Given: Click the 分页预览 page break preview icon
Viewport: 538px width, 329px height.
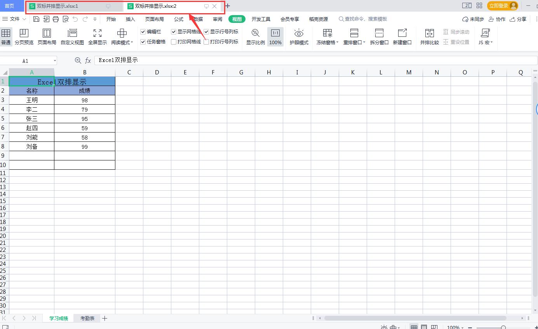Looking at the screenshot, I should click(x=24, y=37).
